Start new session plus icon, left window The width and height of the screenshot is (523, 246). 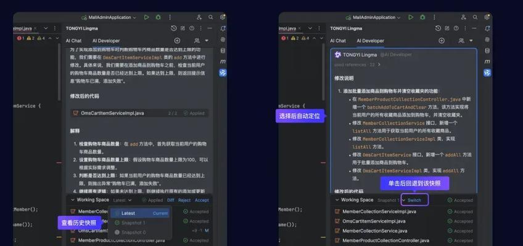click(177, 41)
